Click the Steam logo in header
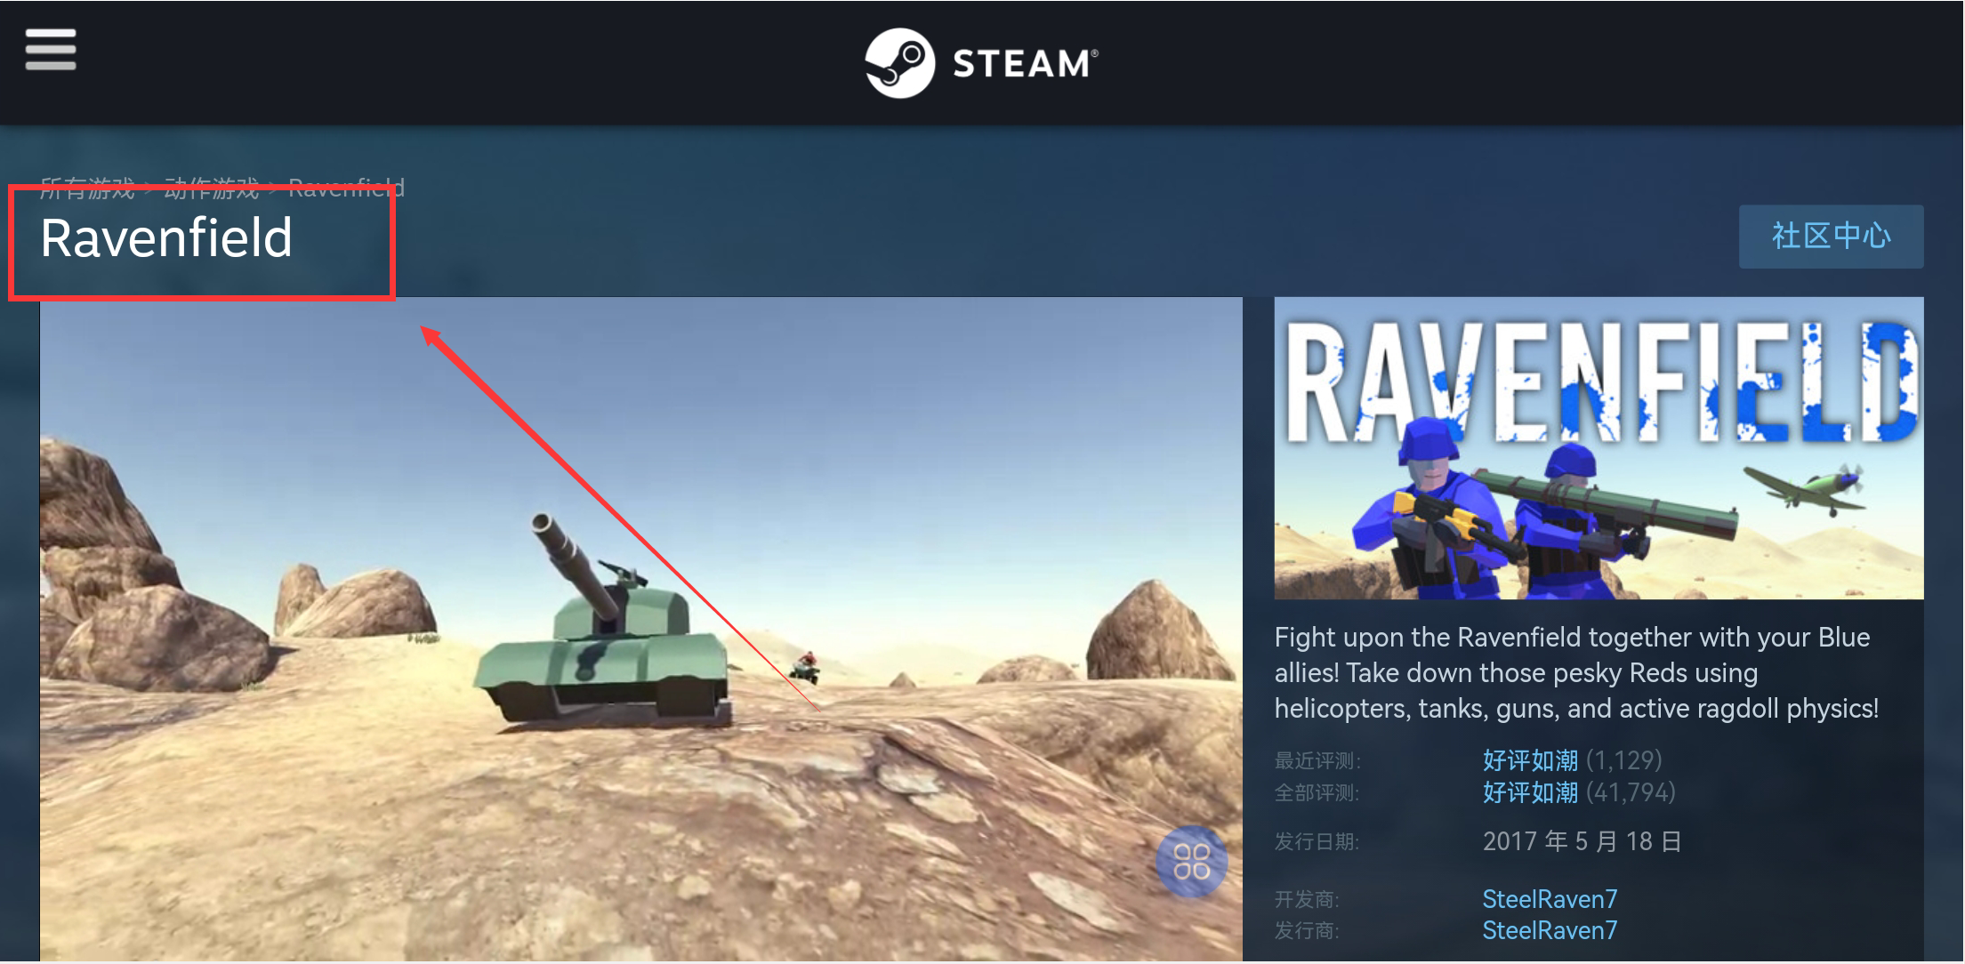The width and height of the screenshot is (1965, 964). (x=981, y=63)
